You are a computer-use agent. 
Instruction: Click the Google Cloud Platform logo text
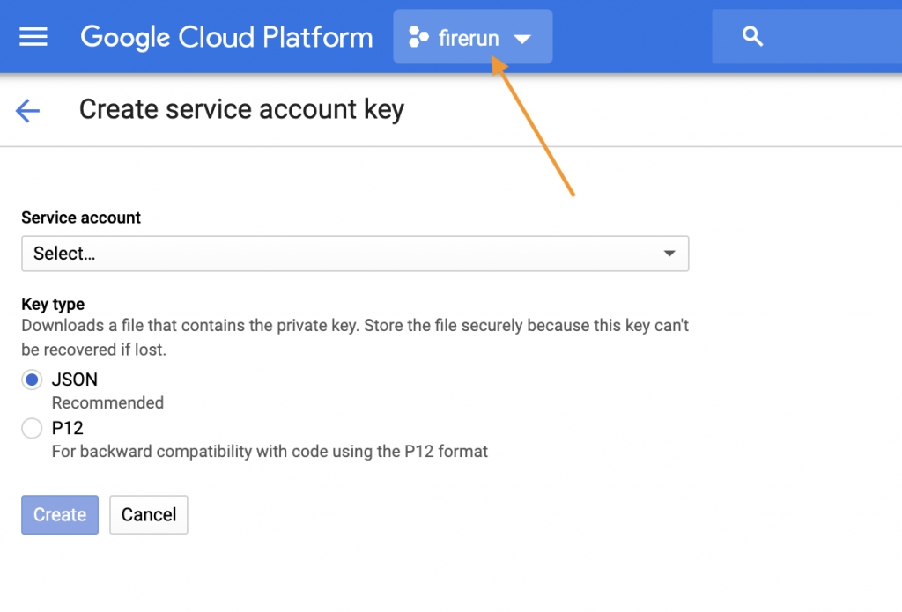(x=226, y=37)
